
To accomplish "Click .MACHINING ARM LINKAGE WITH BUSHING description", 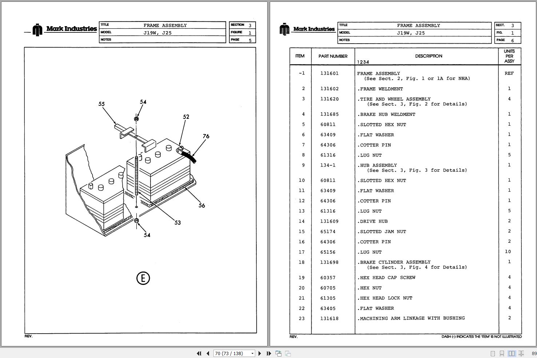I will coord(411,318).
